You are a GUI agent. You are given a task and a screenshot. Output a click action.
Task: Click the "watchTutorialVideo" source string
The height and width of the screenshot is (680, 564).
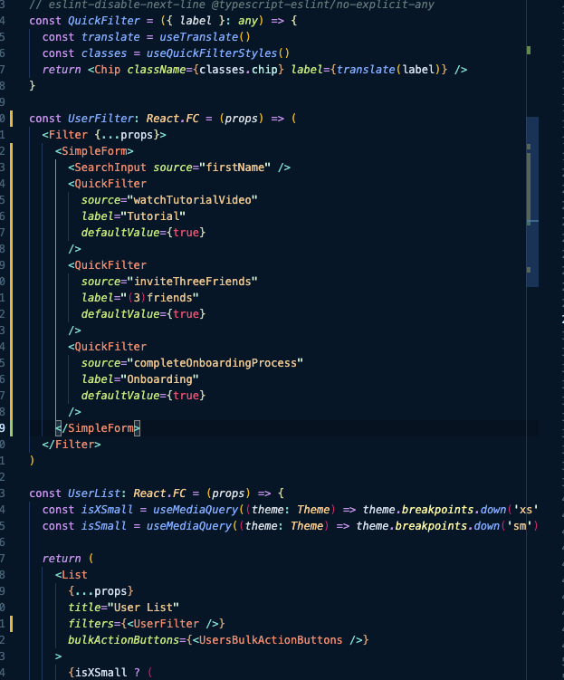[192, 200]
